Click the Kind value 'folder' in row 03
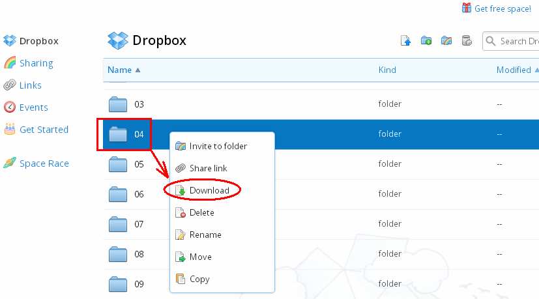539x299 pixels. (390, 104)
